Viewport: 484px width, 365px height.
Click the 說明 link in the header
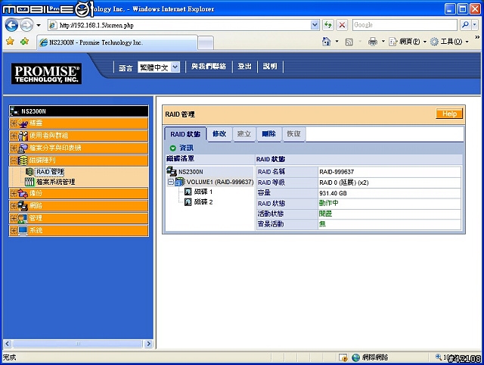tap(270, 66)
